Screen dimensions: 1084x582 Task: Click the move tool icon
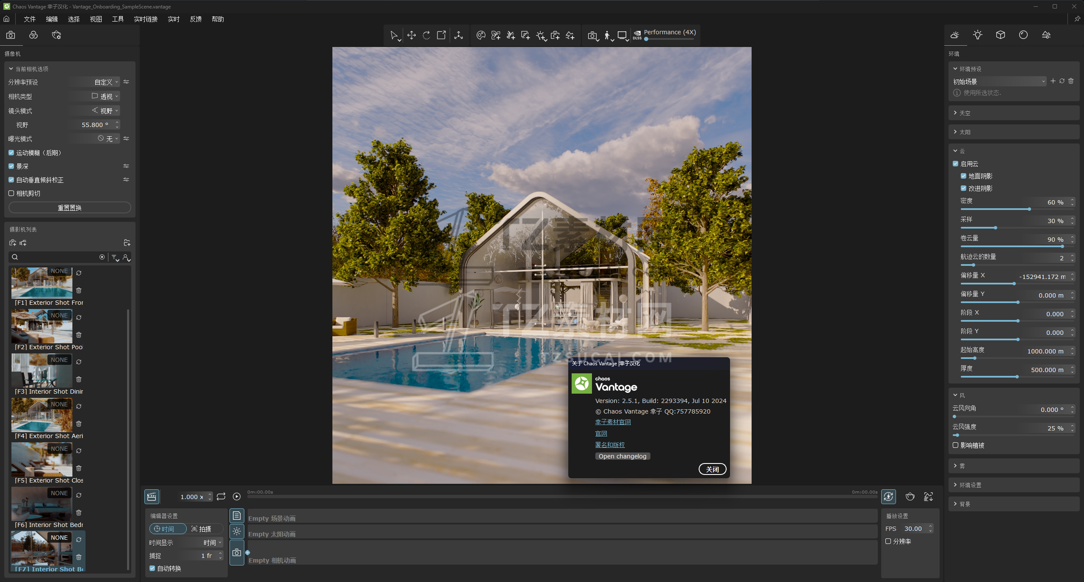(x=412, y=36)
